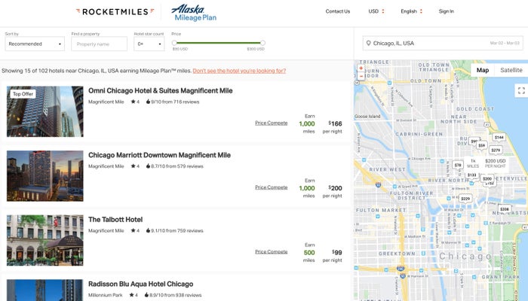Open the Sort by Recommended dropdown
Screen dimensions: 528x301
[35, 44]
